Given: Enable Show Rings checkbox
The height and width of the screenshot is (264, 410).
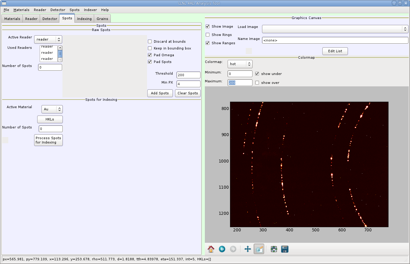Looking at the screenshot, I should (208, 35).
